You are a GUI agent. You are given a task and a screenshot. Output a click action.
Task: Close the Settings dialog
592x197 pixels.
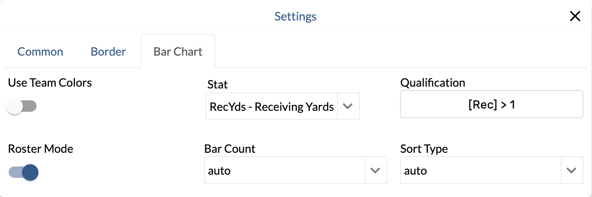[x=575, y=17]
